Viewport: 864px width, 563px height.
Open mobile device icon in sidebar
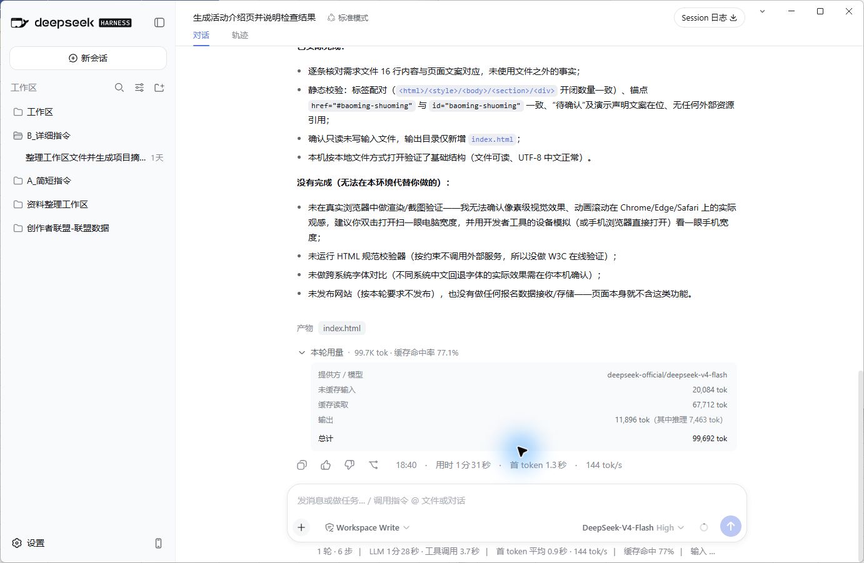click(x=158, y=543)
